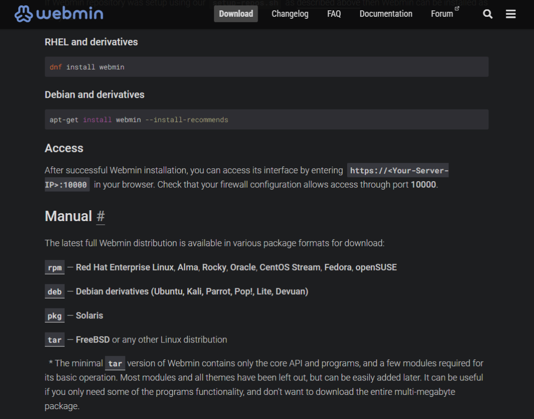534x419 pixels.
Task: Click 'Debian derivatives (Ubuntu, Kali...' text
Action: (x=192, y=292)
